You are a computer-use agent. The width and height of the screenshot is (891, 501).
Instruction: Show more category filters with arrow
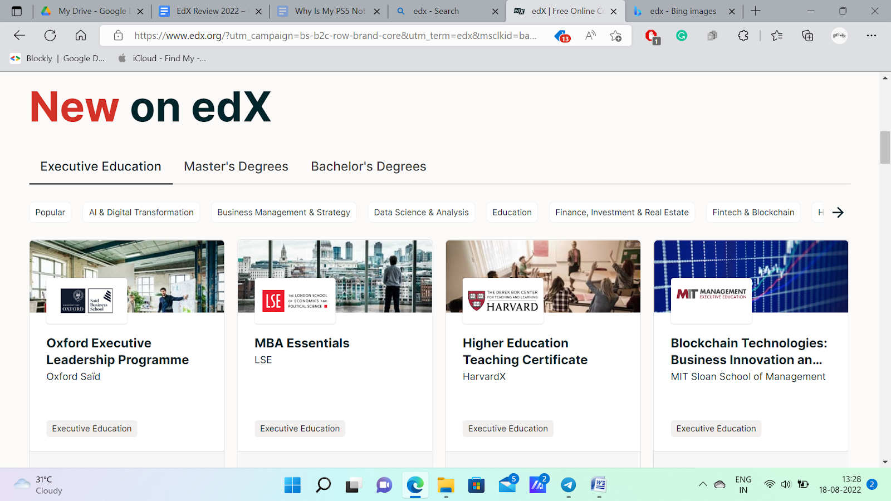pyautogui.click(x=838, y=212)
